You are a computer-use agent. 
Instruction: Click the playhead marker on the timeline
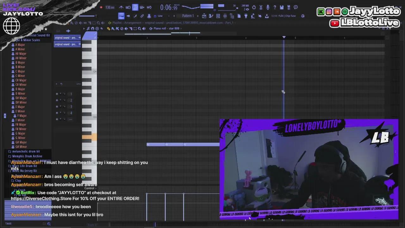click(284, 37)
